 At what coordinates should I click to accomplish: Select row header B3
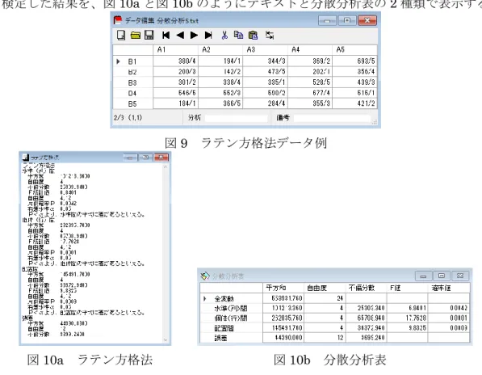[x=132, y=82]
